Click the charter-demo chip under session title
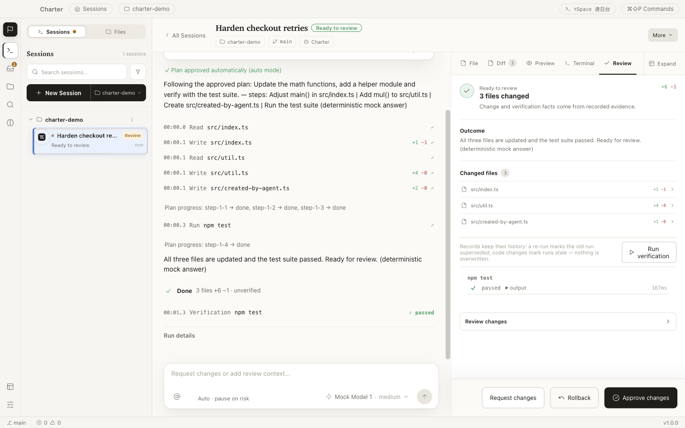The image size is (685, 428). pos(240,42)
